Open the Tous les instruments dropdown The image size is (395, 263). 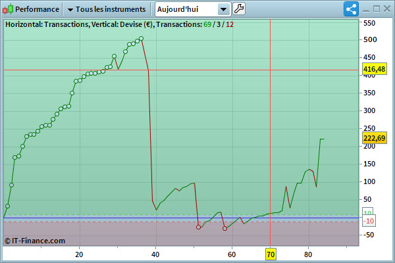click(107, 9)
